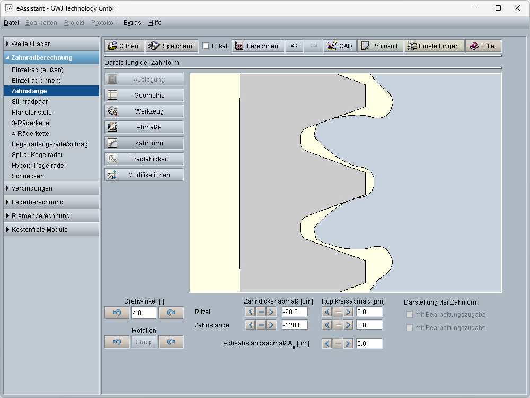Click the Tragfähigkeit button
The height and width of the screenshot is (398, 530).
click(145, 159)
